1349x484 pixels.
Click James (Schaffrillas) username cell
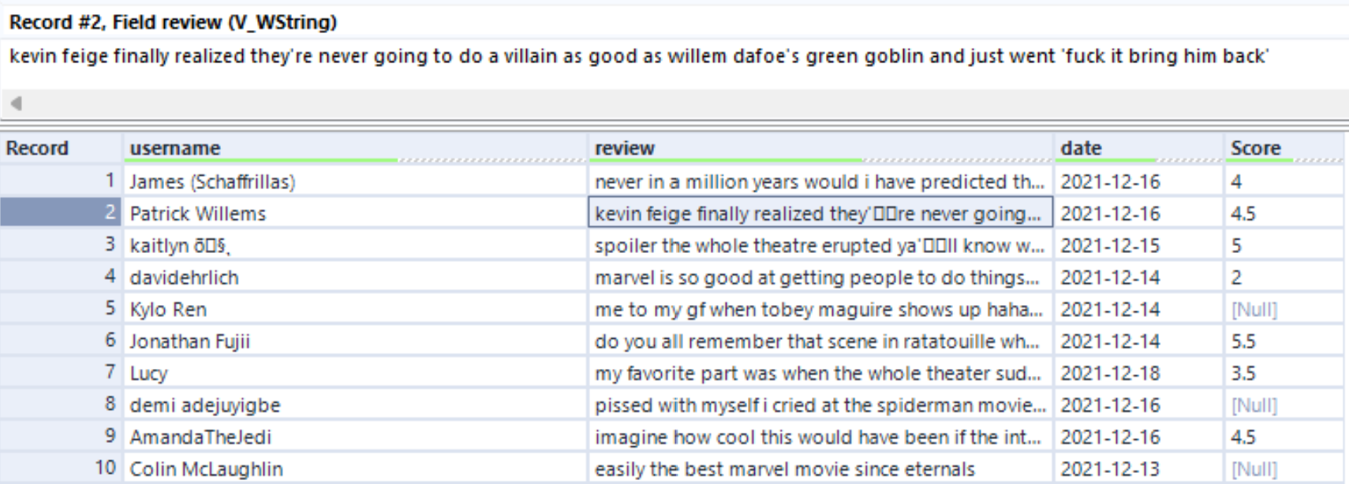click(x=212, y=182)
